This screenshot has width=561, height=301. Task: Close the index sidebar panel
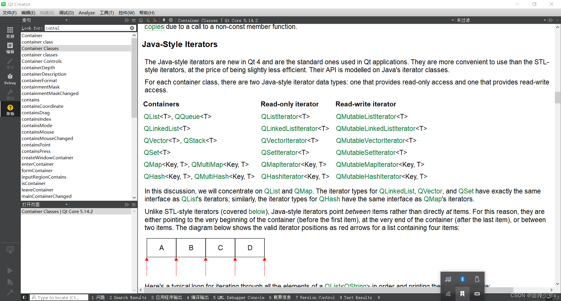point(134,20)
